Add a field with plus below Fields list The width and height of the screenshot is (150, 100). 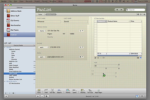pos(6,93)
